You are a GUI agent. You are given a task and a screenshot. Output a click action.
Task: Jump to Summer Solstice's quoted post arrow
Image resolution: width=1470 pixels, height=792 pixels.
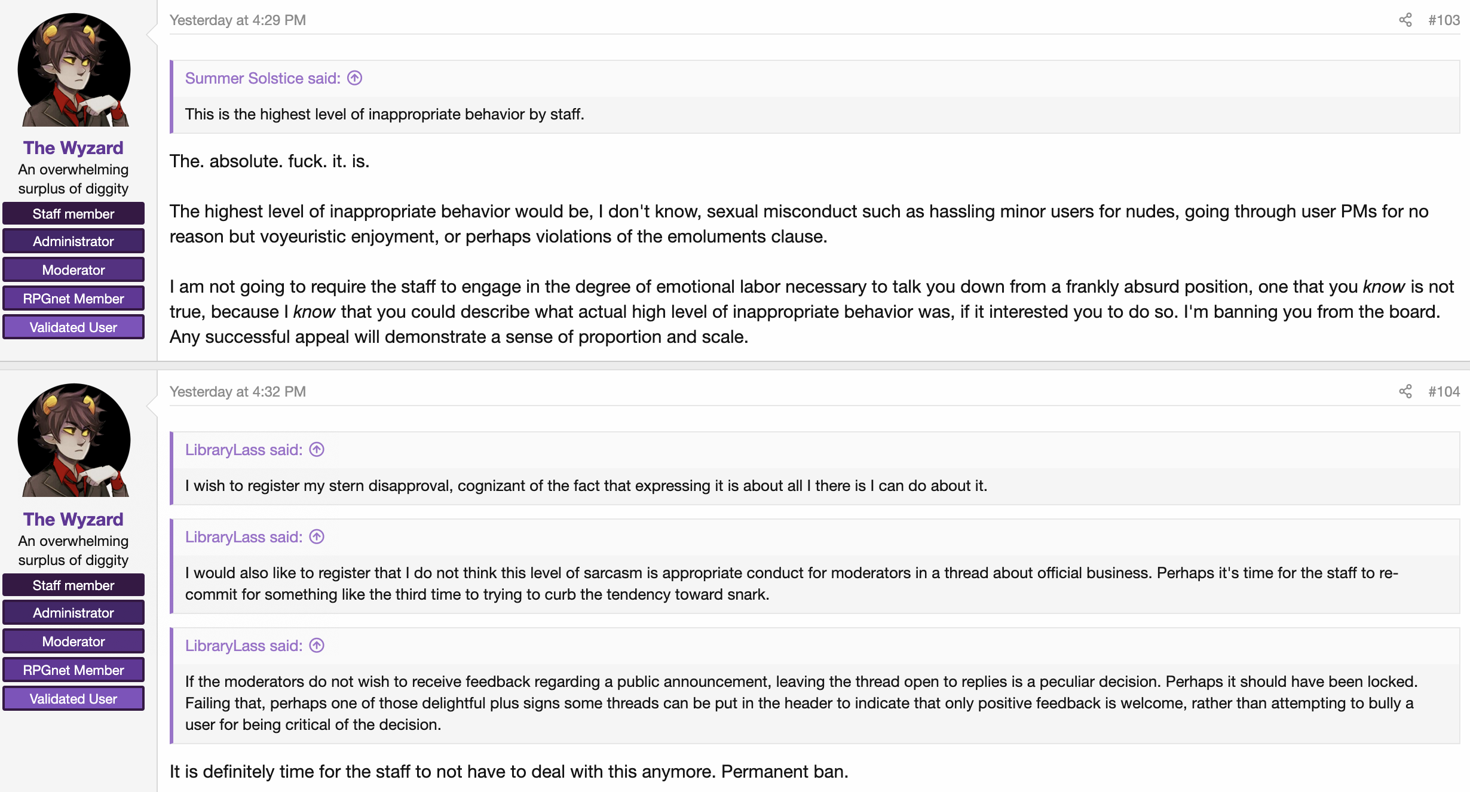coord(354,78)
